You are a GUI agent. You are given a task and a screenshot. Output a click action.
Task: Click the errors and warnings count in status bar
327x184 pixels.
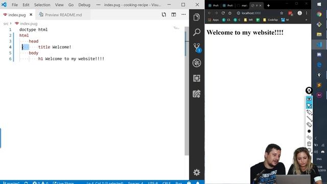[40, 183]
